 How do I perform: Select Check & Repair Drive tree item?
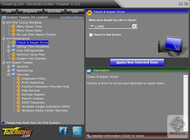[x=32, y=42]
